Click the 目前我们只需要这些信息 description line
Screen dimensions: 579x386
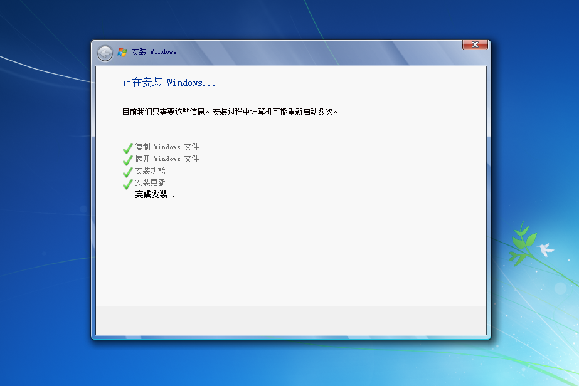[230, 112]
